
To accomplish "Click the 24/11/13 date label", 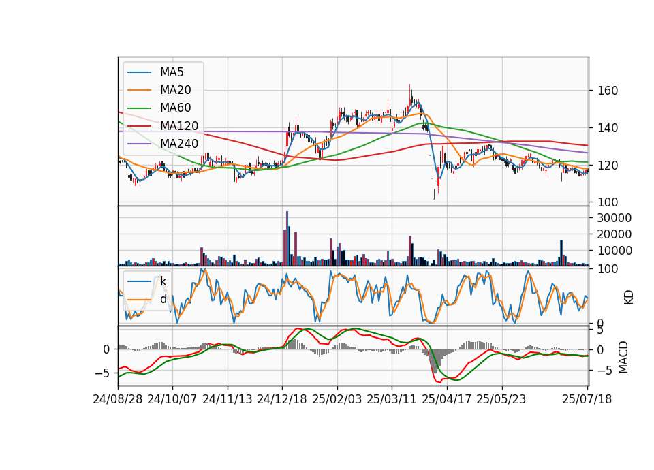I will point(228,399).
